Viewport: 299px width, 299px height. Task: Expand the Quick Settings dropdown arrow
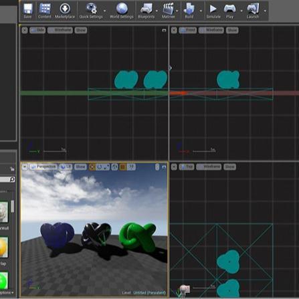click(105, 11)
